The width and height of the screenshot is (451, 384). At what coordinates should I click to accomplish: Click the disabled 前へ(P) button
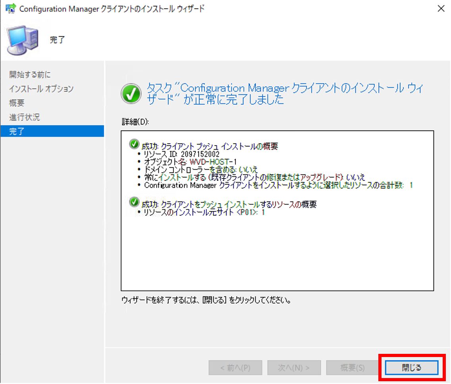235,368
